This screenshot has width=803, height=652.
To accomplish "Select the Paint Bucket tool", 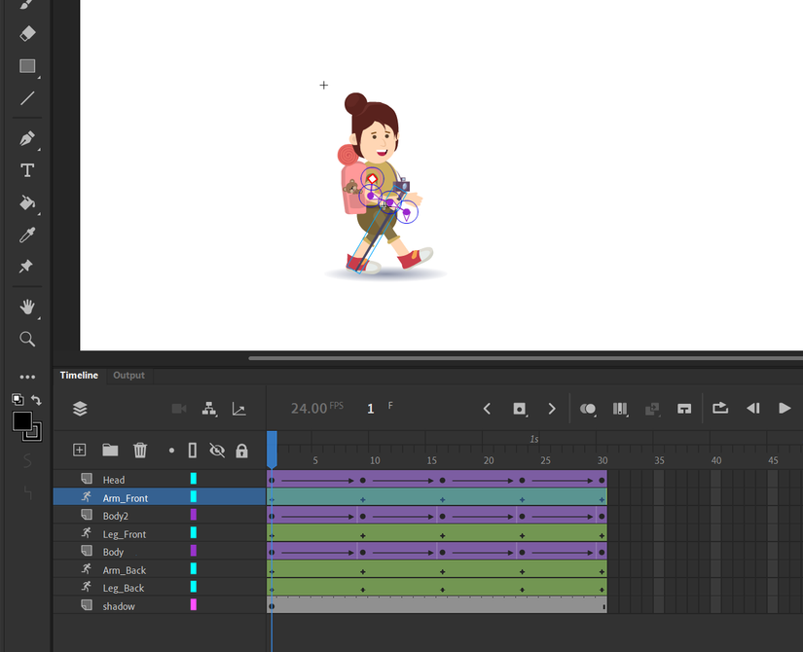I will 26,201.
